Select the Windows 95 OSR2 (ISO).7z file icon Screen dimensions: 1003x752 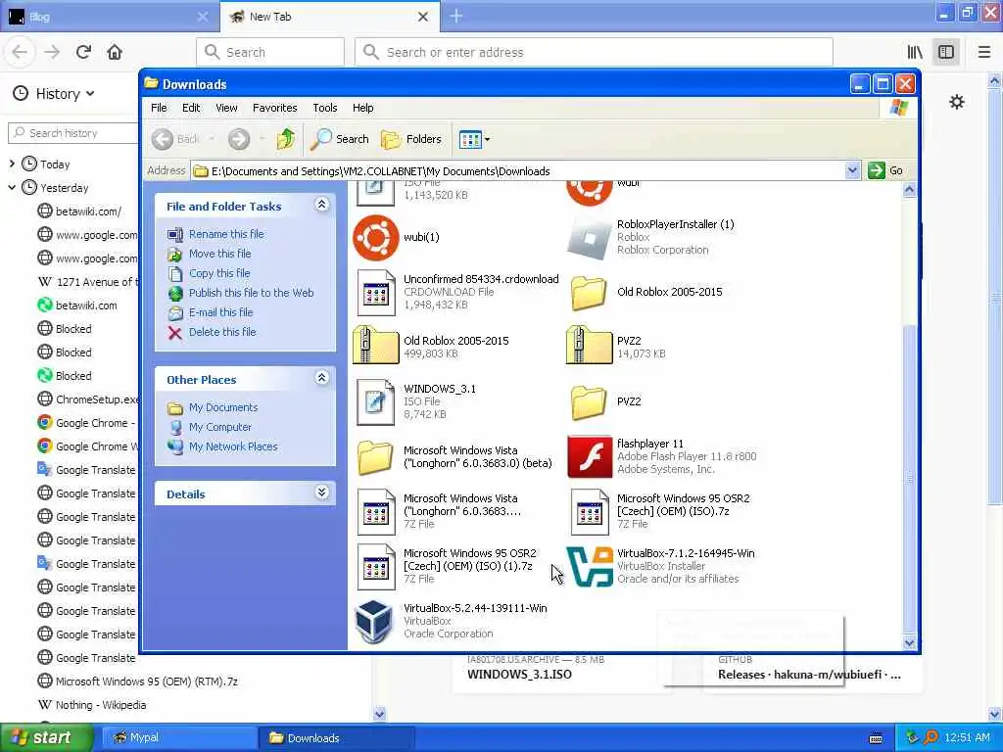pyautogui.click(x=589, y=511)
